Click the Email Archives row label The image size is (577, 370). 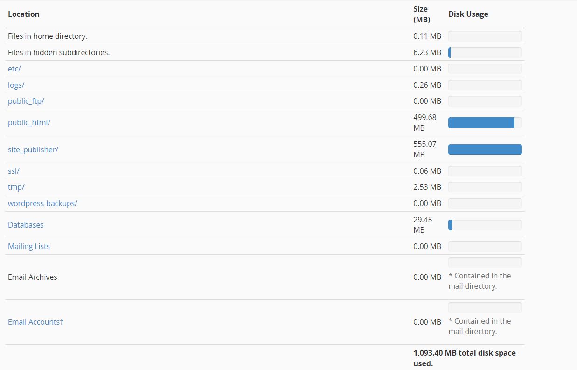coord(33,277)
